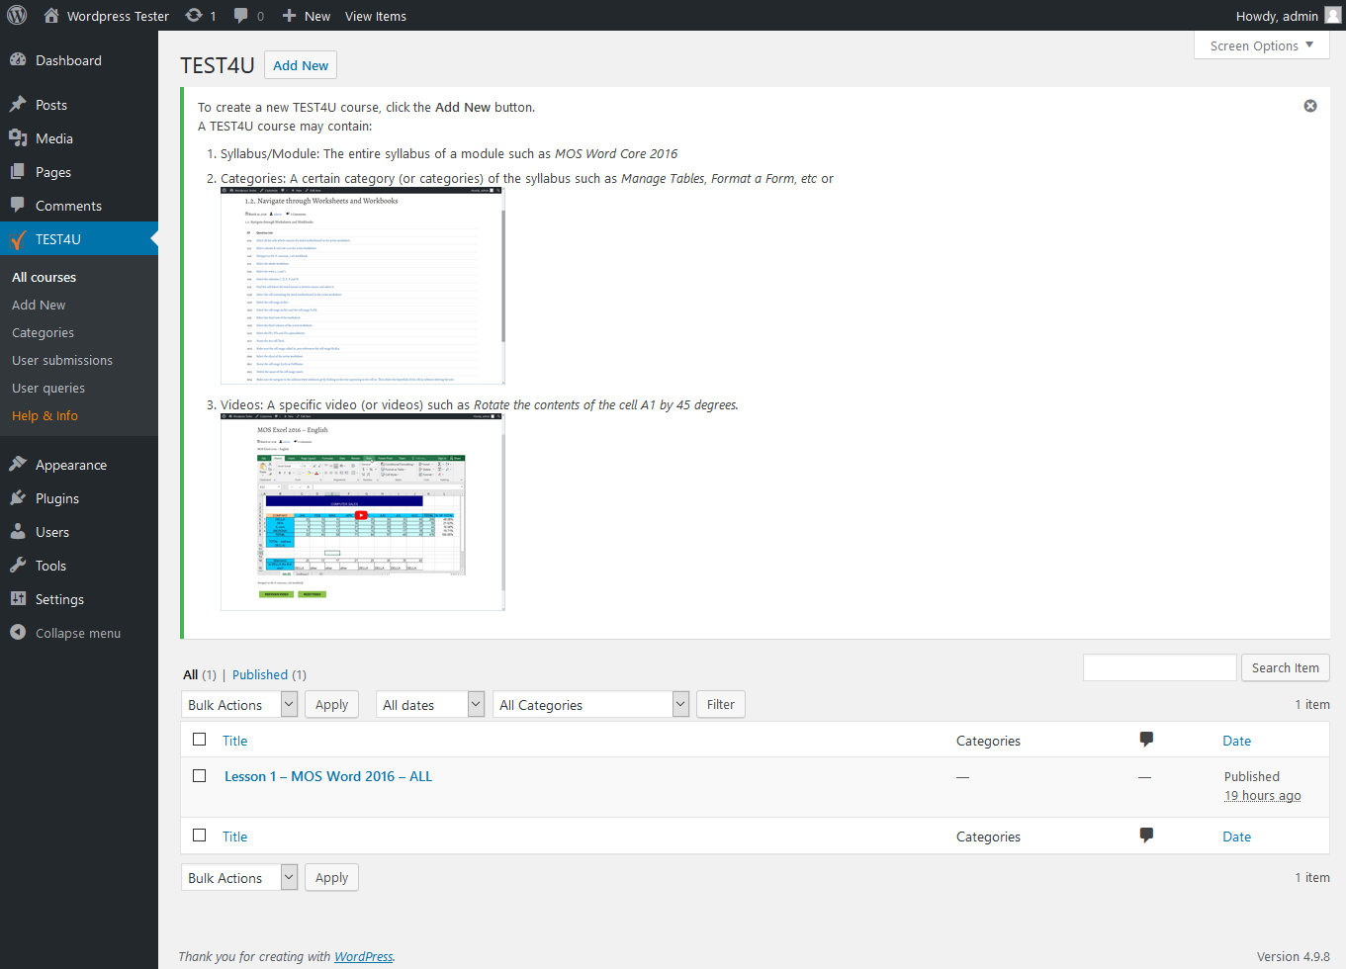Click the TEST4U checkmark icon

point(18,239)
